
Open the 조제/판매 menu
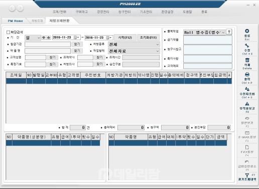click(60, 12)
